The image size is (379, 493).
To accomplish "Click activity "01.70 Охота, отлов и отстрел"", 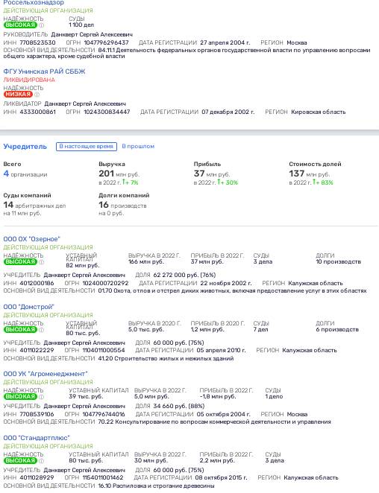I will point(232,291).
